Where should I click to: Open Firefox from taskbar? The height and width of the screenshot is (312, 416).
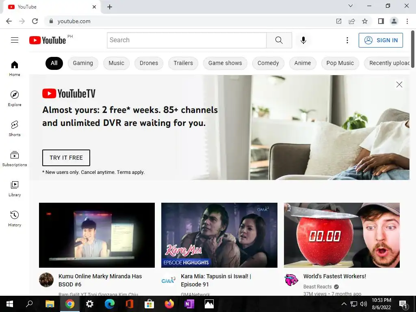[x=169, y=304]
